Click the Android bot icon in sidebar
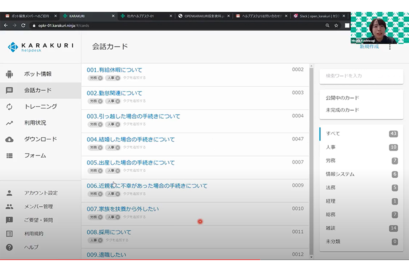The width and height of the screenshot is (409, 272). 9,74
